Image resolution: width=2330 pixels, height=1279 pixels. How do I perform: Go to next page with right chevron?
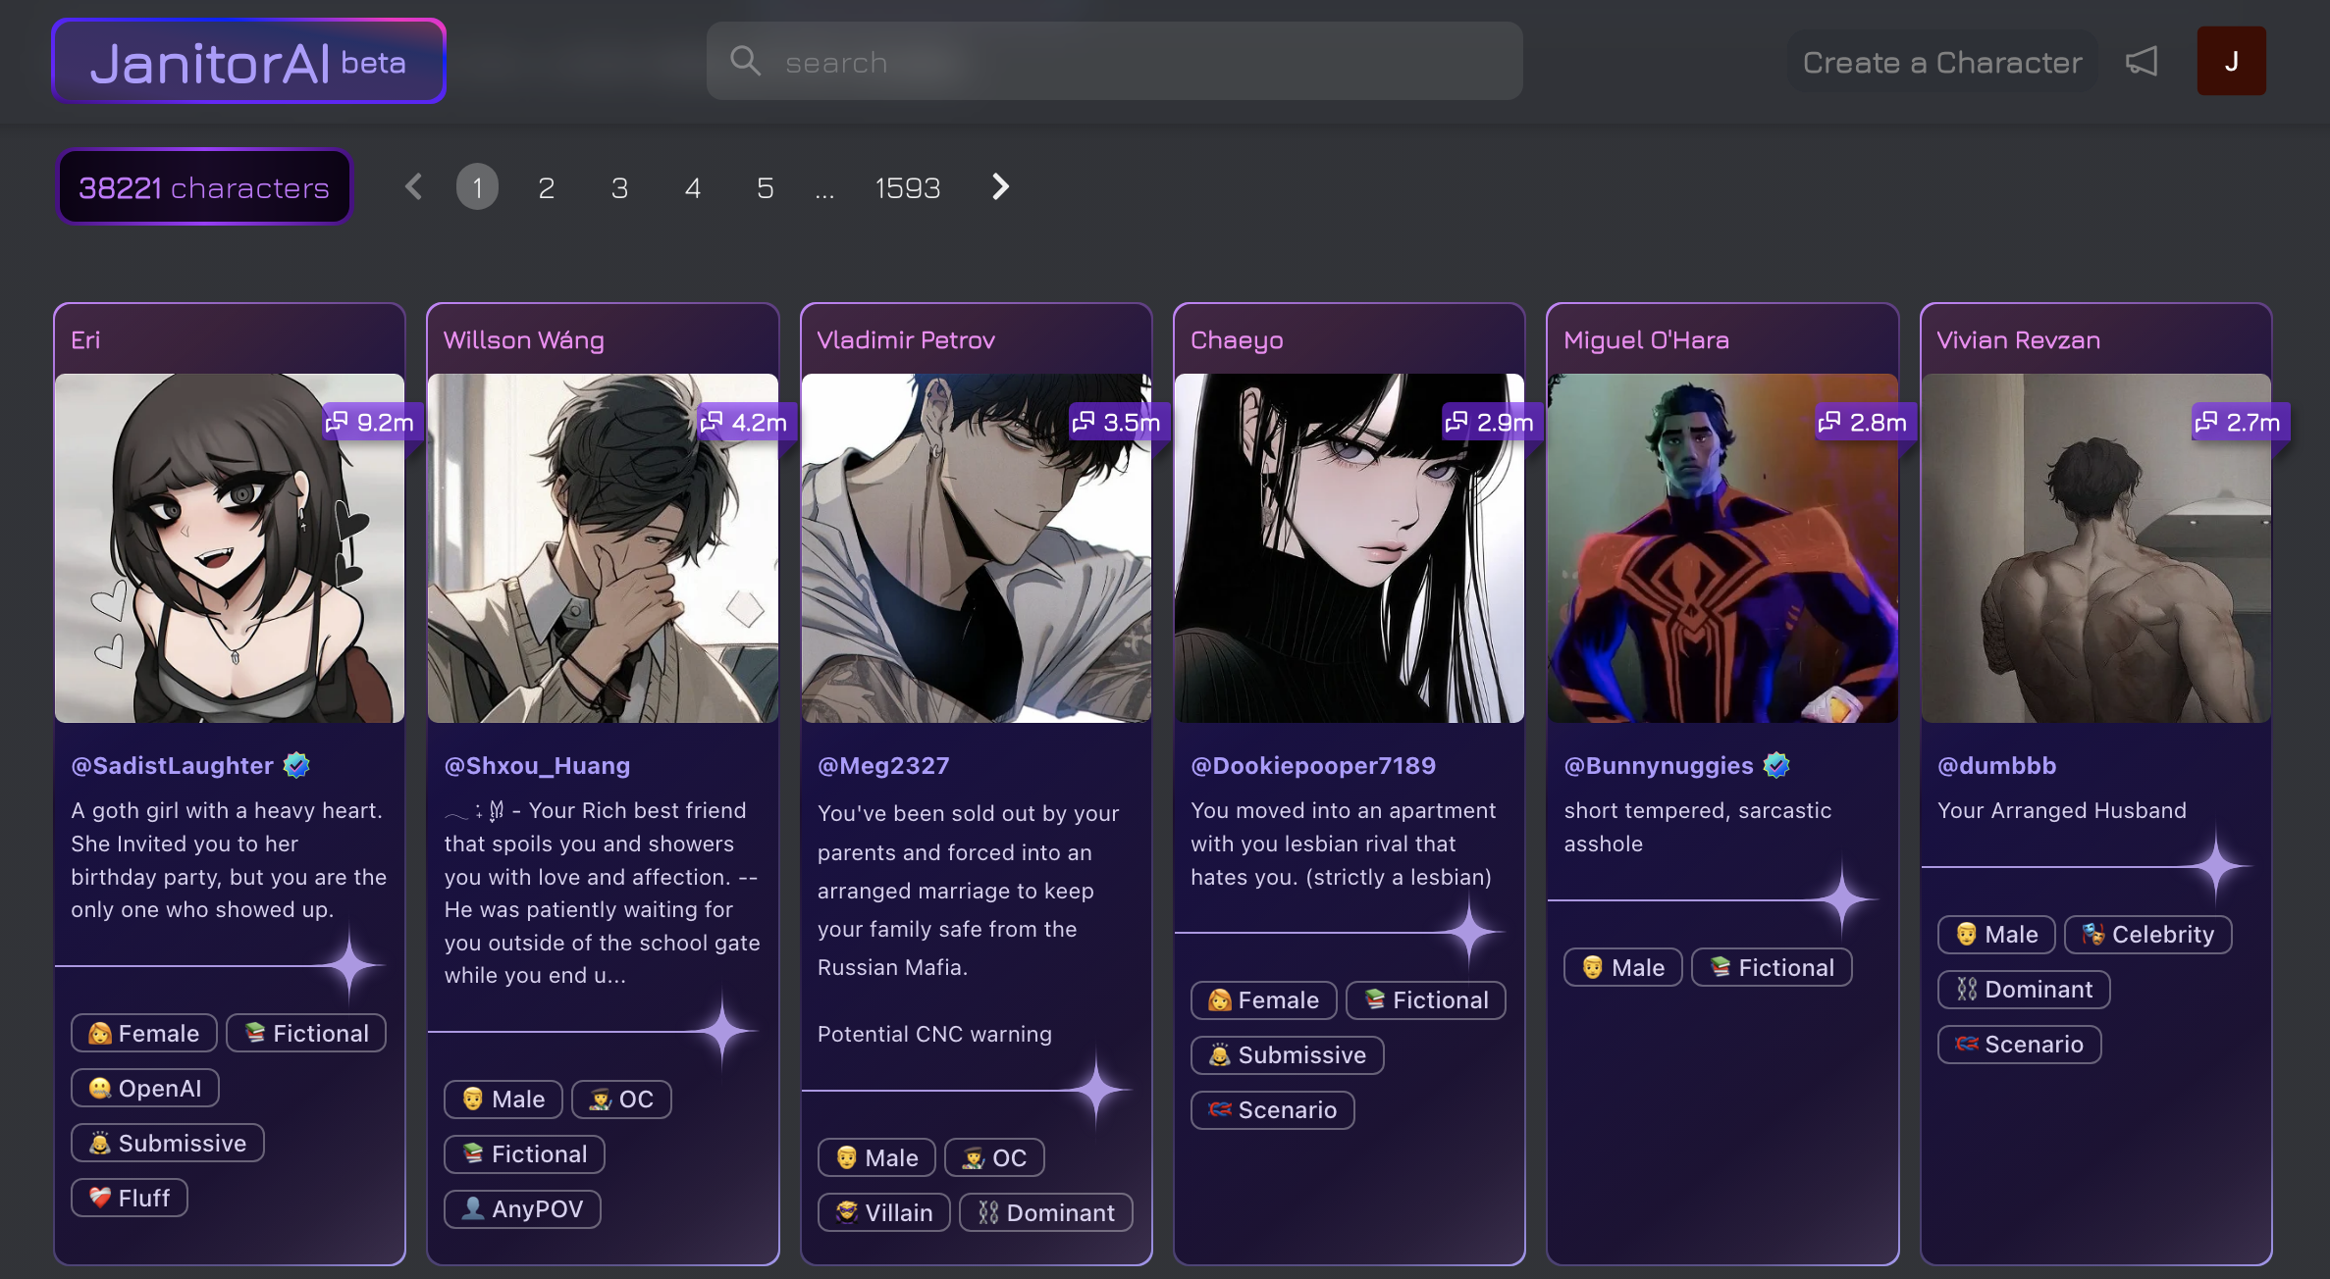tap(1000, 186)
